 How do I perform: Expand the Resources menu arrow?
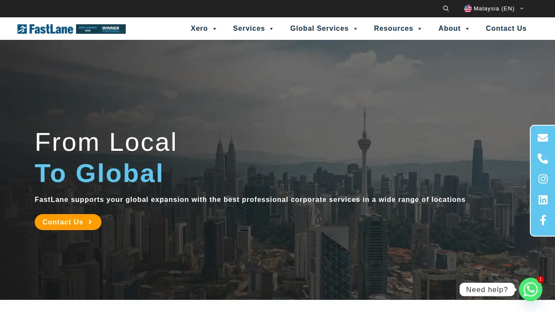click(420, 29)
